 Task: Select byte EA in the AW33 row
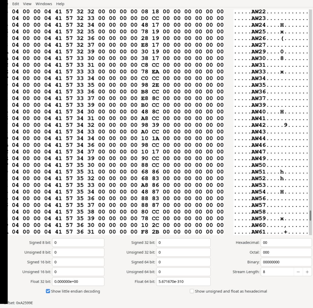155,71
